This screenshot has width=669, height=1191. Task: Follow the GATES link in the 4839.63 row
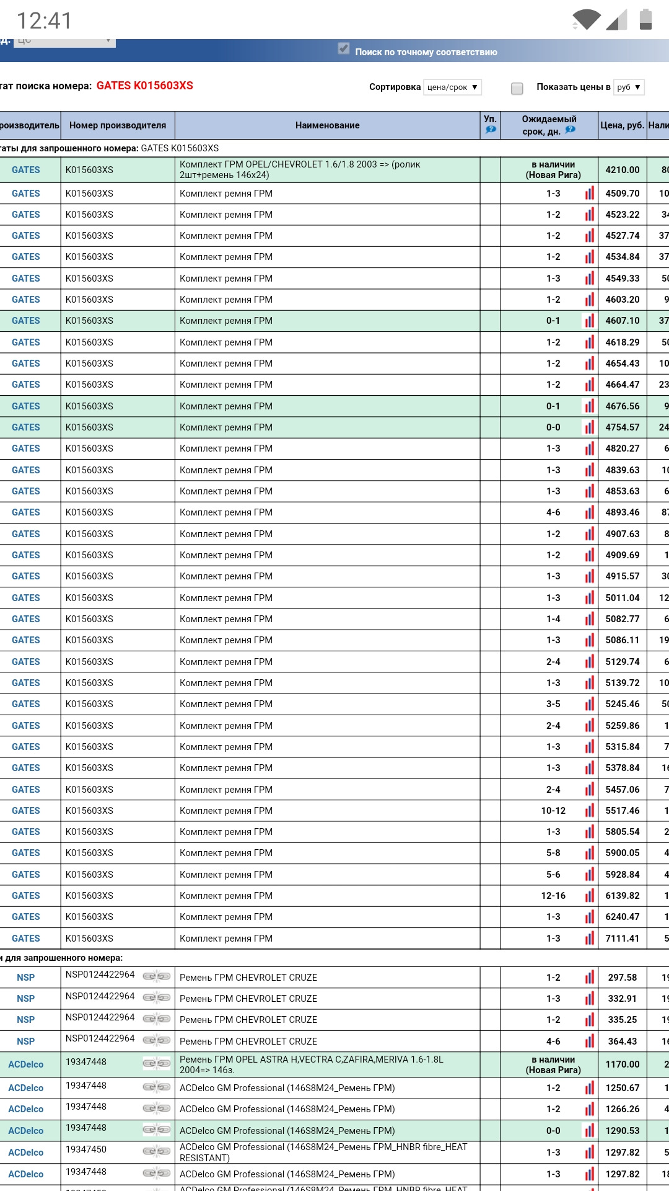pyautogui.click(x=26, y=470)
